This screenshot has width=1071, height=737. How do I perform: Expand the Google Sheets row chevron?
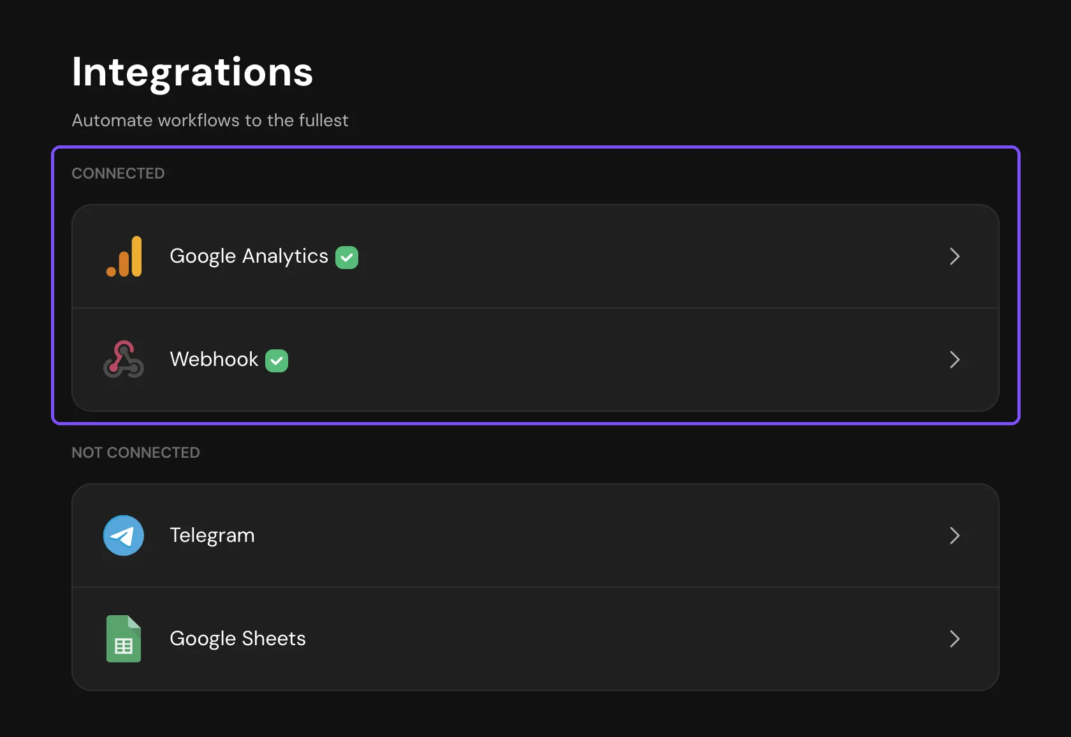point(954,639)
